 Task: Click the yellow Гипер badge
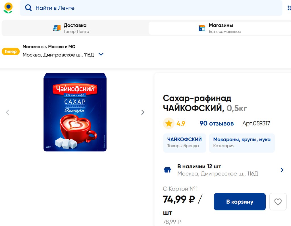click(11, 52)
